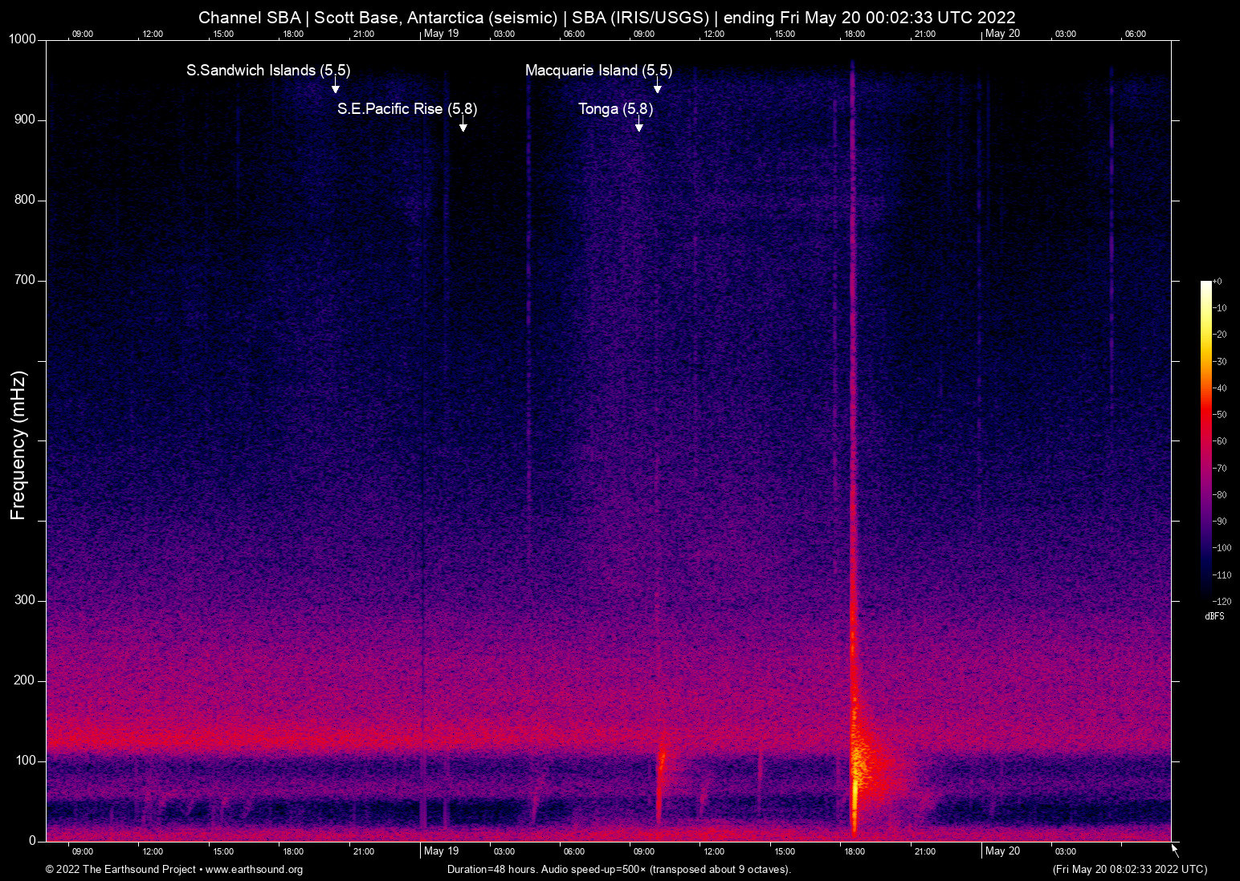
Task: Click the arrow marker beneath Tonga label
Action: click(x=638, y=126)
